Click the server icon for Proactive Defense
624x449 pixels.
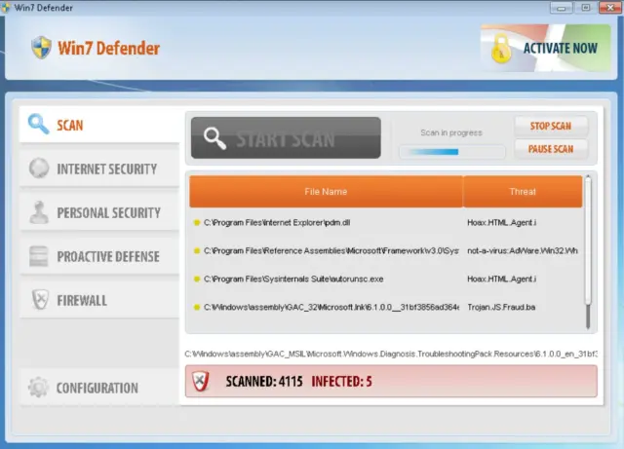pos(39,256)
